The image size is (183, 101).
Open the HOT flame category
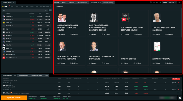11,6
